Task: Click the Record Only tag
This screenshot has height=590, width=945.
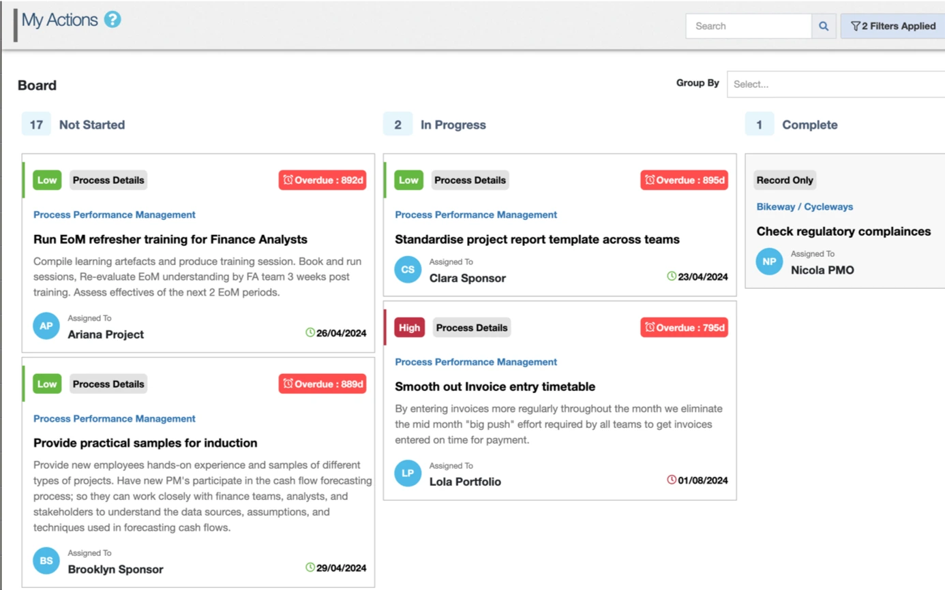Action: [x=785, y=180]
